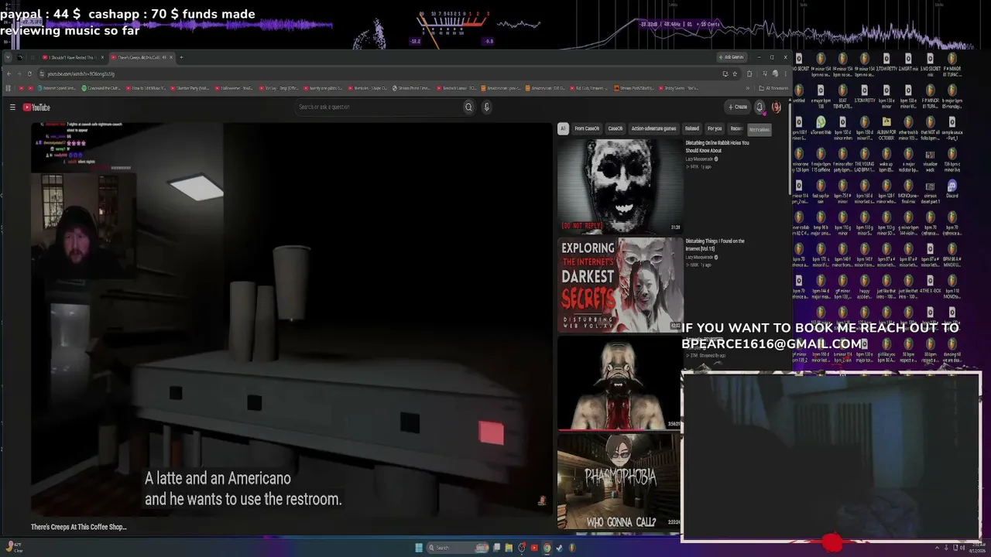Select 'a major rockstar' desktop project
The image size is (991, 557).
coord(908,158)
